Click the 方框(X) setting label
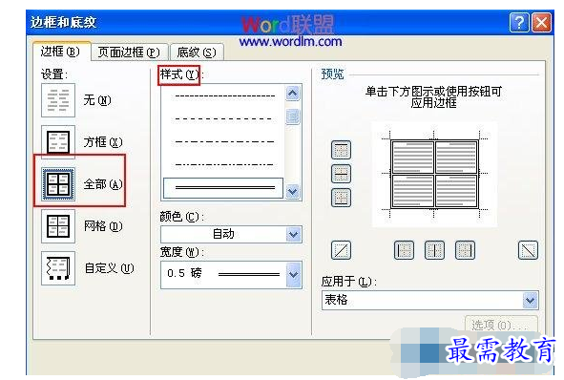Image resolution: width=564 pixels, height=380 pixels. 103,142
